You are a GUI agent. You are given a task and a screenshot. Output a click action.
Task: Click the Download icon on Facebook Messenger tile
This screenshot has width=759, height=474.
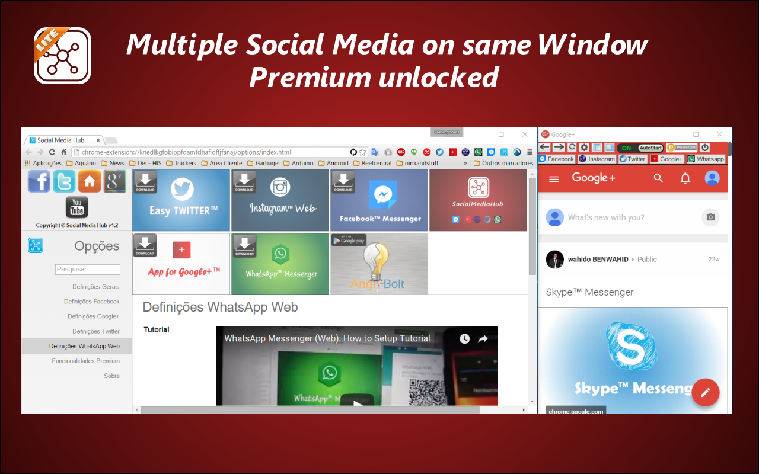(x=343, y=182)
